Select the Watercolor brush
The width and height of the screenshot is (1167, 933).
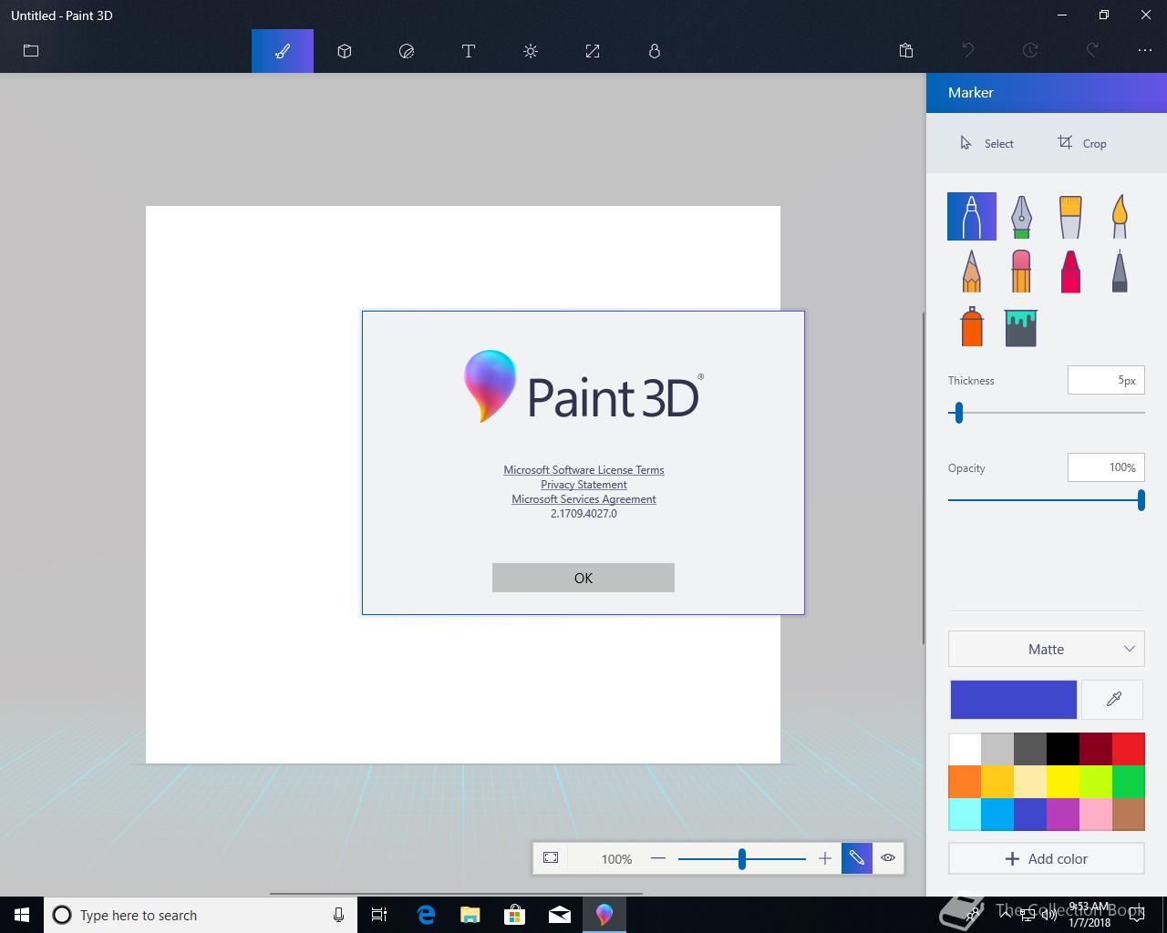[1120, 217]
